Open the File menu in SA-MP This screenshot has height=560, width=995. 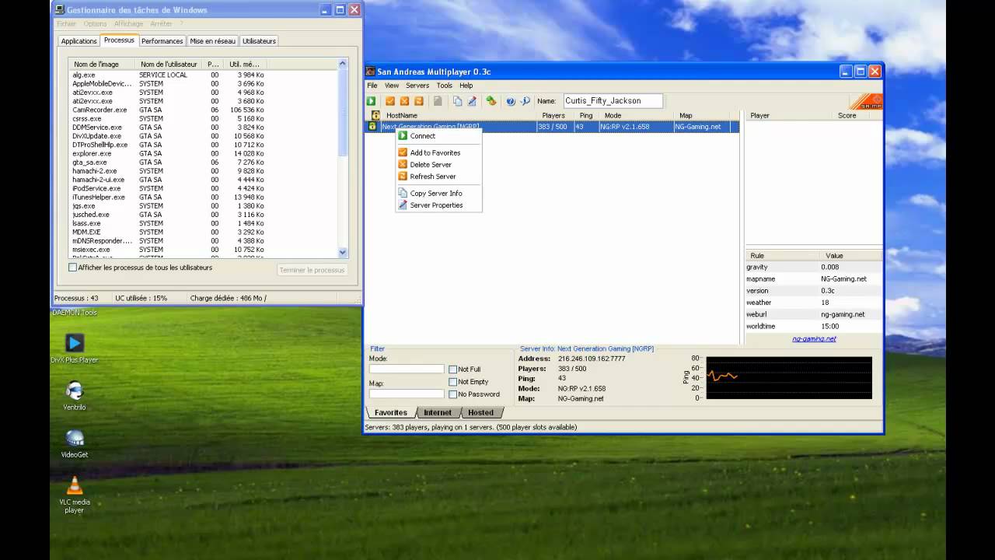(372, 86)
